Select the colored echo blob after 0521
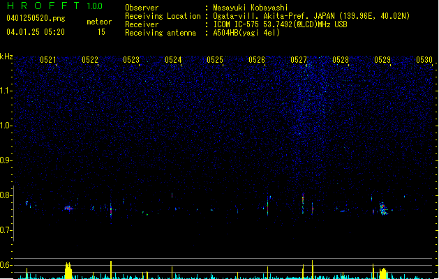Viewport: 439px width, 279px height. coord(68,208)
